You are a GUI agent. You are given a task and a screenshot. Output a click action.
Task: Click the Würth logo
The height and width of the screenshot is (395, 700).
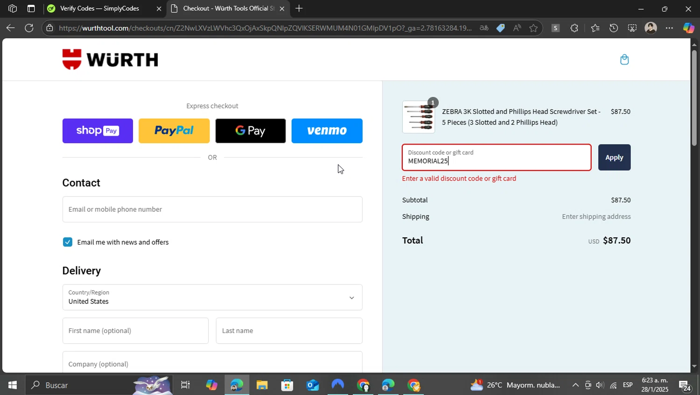click(110, 59)
